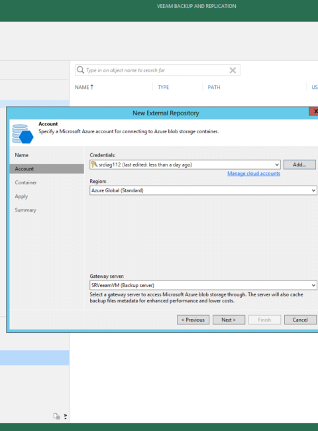Image resolution: width=318 pixels, height=431 pixels.
Task: Click into the object name search field
Action: (158, 70)
